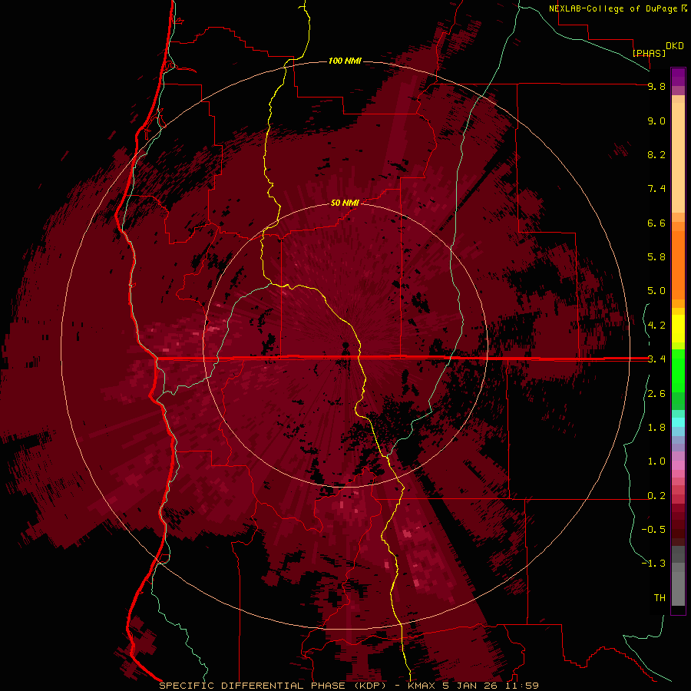Image resolution: width=691 pixels, height=691 pixels.
Task: Click the bright green segment of the color bar
Action: (x=678, y=370)
